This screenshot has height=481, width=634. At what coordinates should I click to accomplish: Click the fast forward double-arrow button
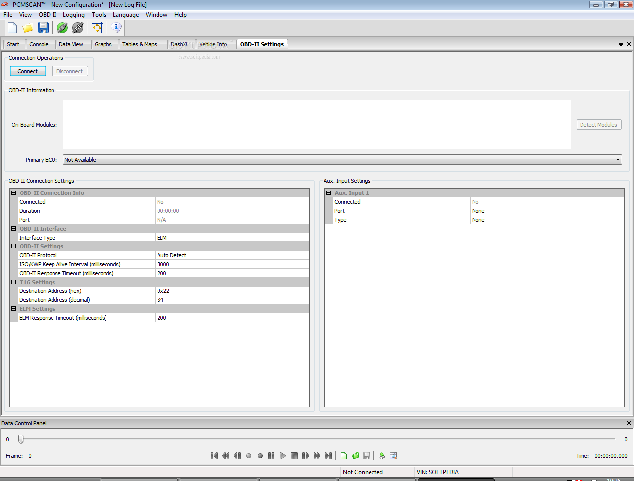(x=317, y=456)
